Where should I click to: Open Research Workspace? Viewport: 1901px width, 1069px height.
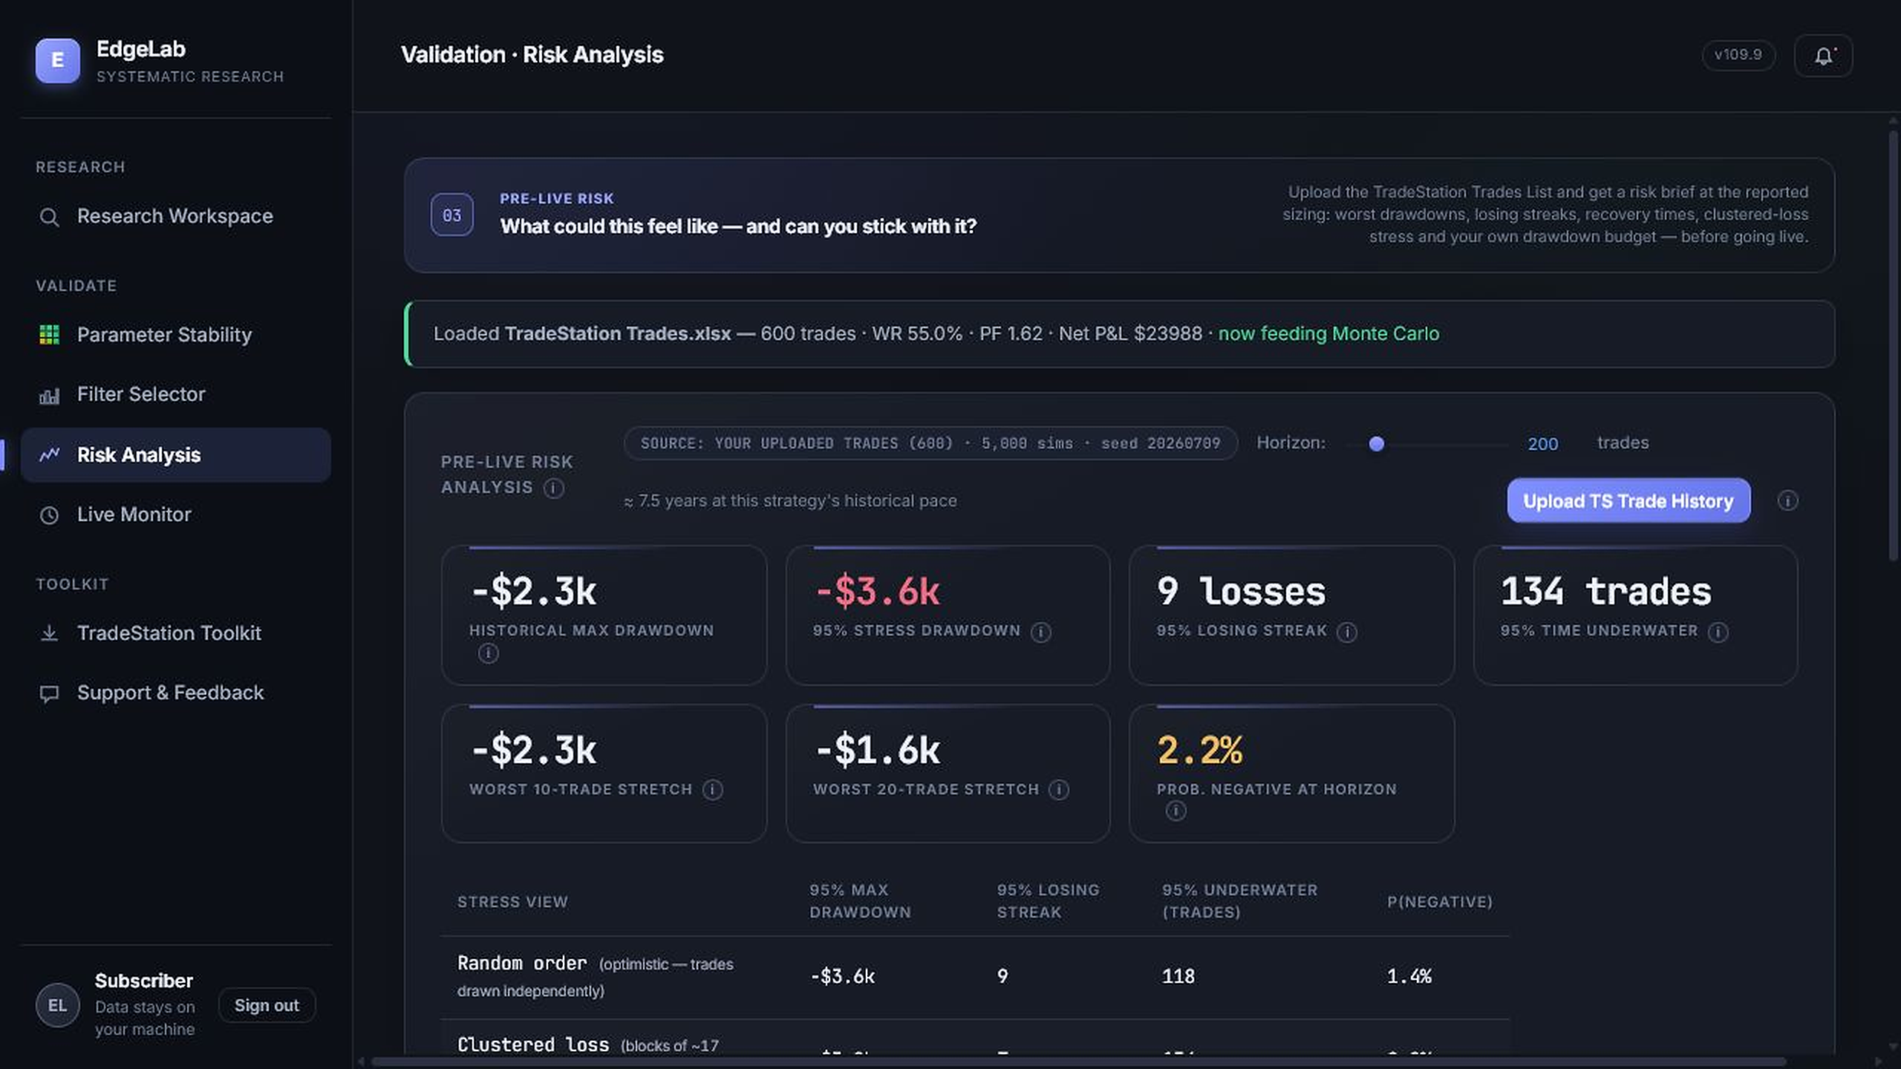coord(175,216)
